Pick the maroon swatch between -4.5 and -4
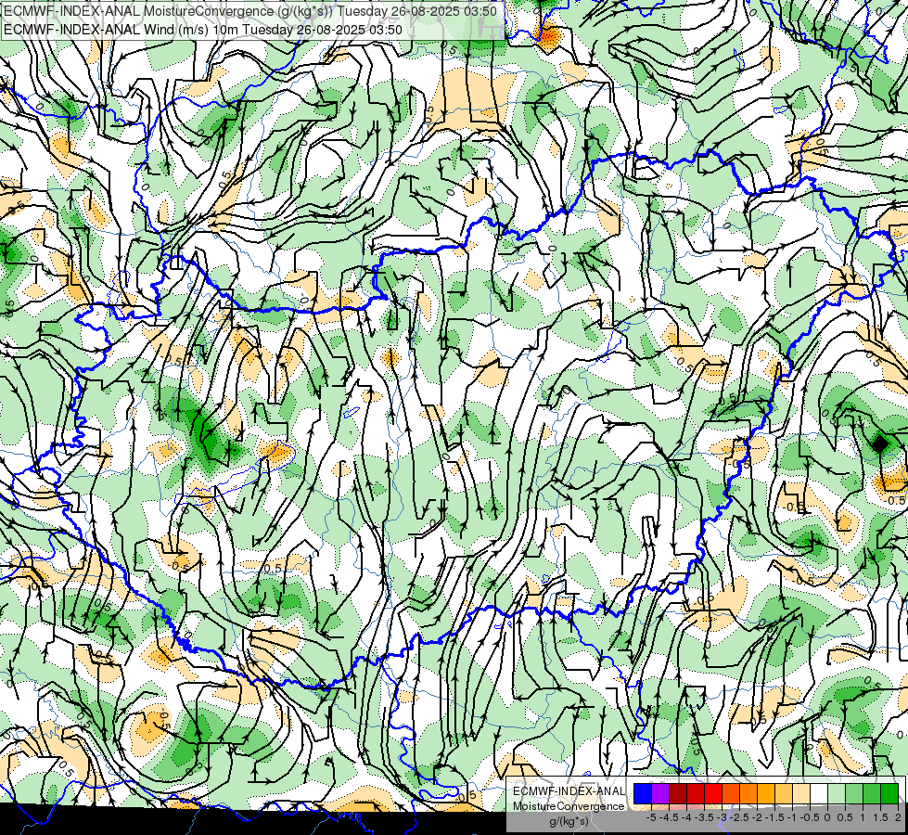Image resolution: width=908 pixels, height=835 pixels. [x=678, y=794]
